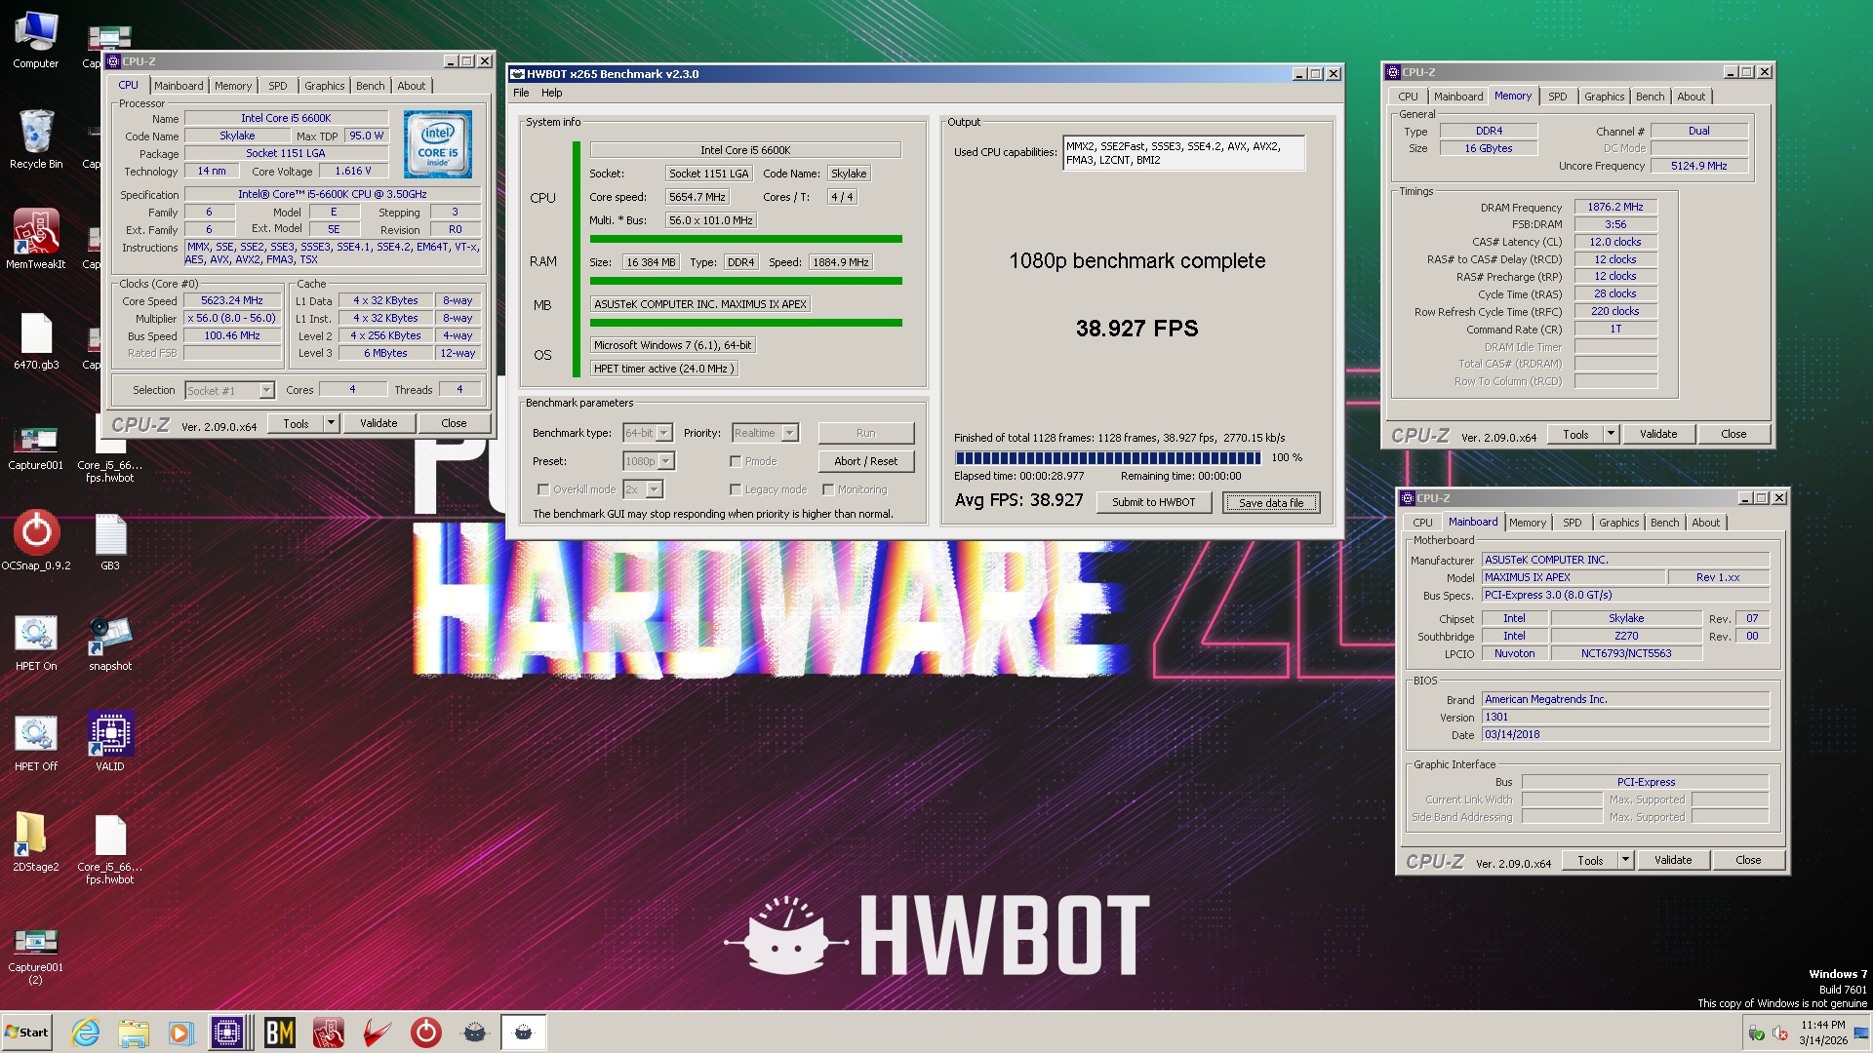Click the Core speed 5654.7 MHz field
1873x1053 pixels.
pyautogui.click(x=697, y=197)
